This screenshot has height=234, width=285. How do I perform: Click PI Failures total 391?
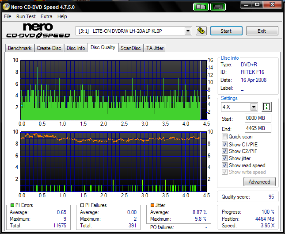click(x=133, y=226)
